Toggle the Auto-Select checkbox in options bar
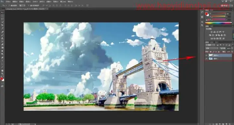Screen dimensions: 234x125 (9, 6)
